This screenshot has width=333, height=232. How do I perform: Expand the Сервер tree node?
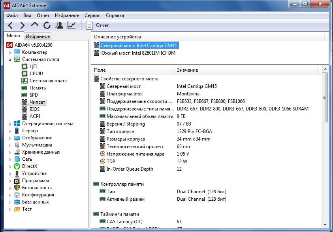[x=10, y=131]
